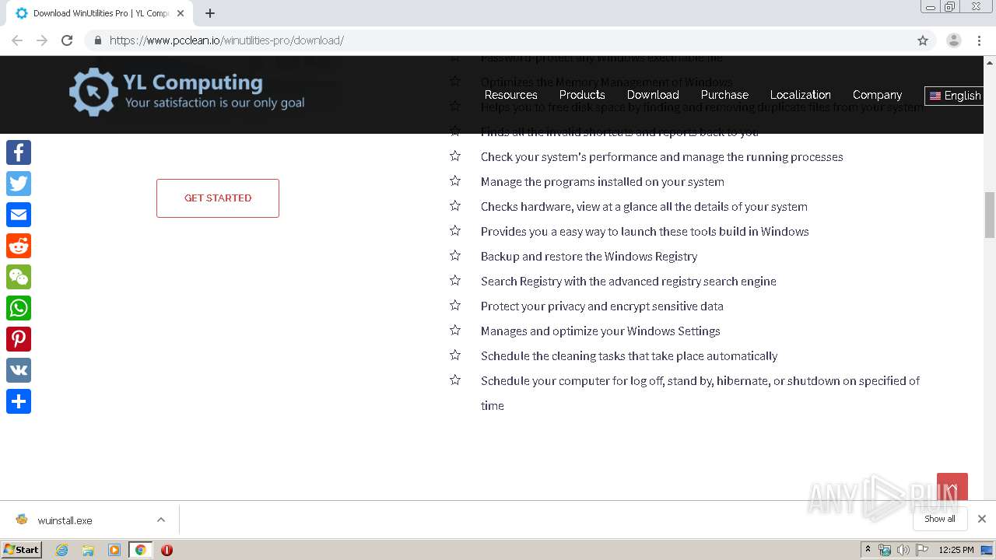Expand wuinstall.exe download options arrow
This screenshot has height=560, width=996.
coord(161,520)
